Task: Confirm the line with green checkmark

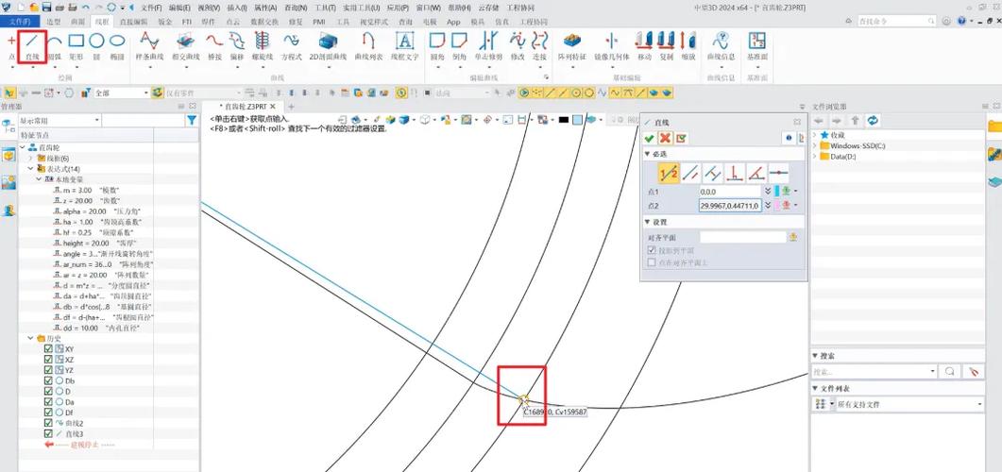Action: point(650,138)
